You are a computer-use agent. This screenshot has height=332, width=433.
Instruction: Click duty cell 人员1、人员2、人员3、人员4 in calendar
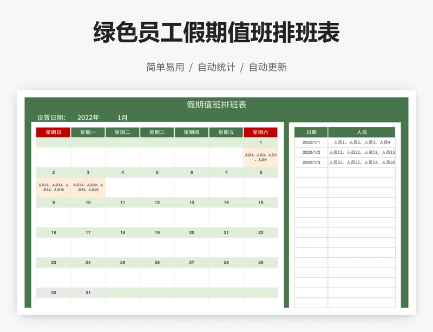(x=260, y=157)
